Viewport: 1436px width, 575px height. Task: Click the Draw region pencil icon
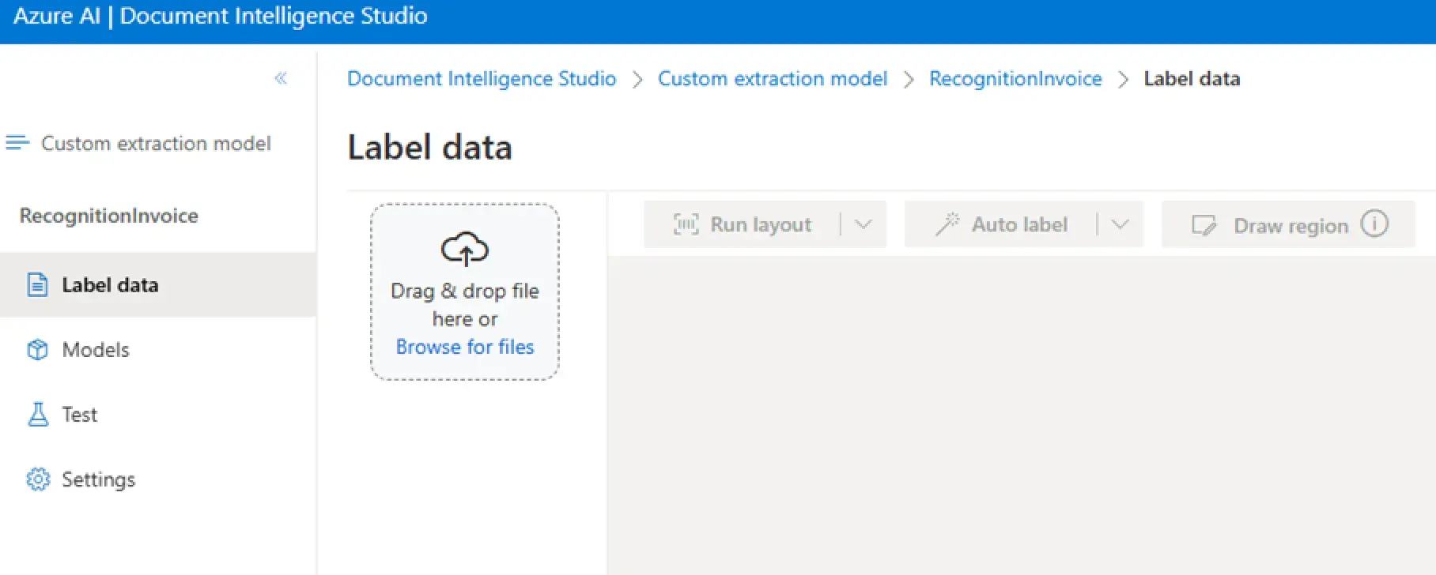point(1204,226)
